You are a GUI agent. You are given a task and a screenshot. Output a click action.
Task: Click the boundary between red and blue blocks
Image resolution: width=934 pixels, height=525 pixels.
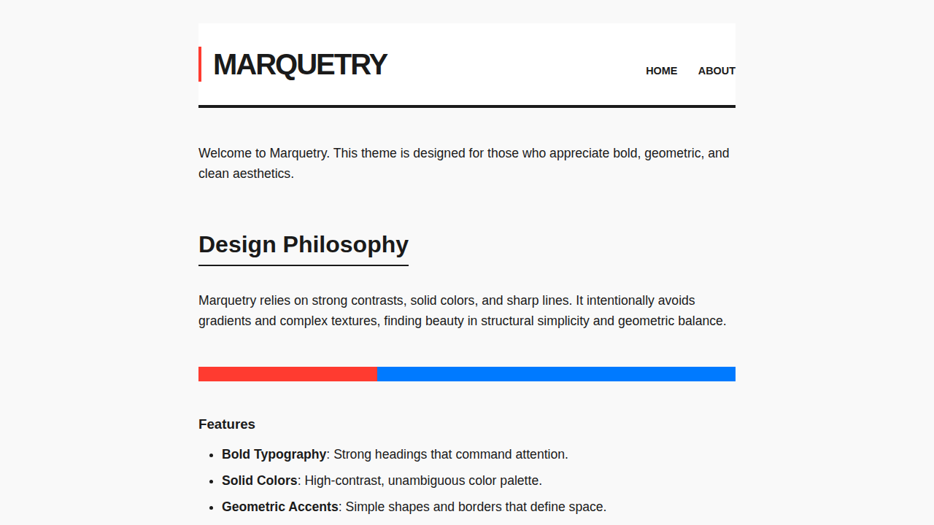point(378,373)
